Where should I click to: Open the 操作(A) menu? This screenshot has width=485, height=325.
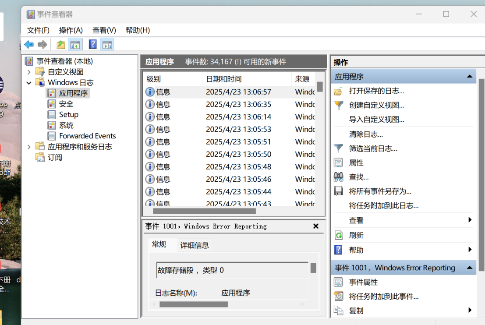pos(71,30)
